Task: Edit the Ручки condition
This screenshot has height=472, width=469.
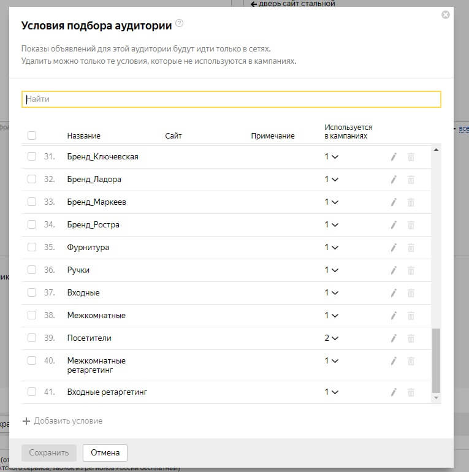Action: click(x=394, y=270)
